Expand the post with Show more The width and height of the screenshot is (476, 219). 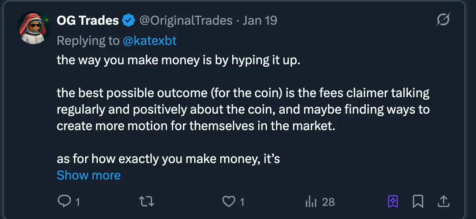pyautogui.click(x=88, y=175)
